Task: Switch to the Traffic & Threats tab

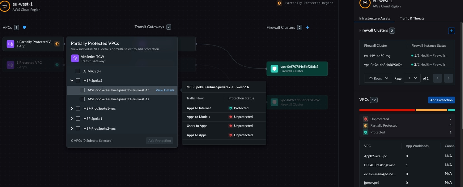Action: [x=412, y=18]
